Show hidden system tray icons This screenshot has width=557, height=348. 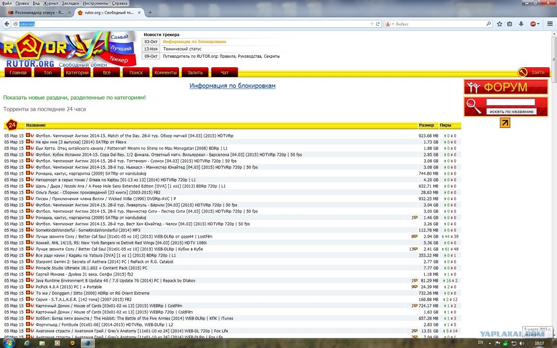coord(490,343)
